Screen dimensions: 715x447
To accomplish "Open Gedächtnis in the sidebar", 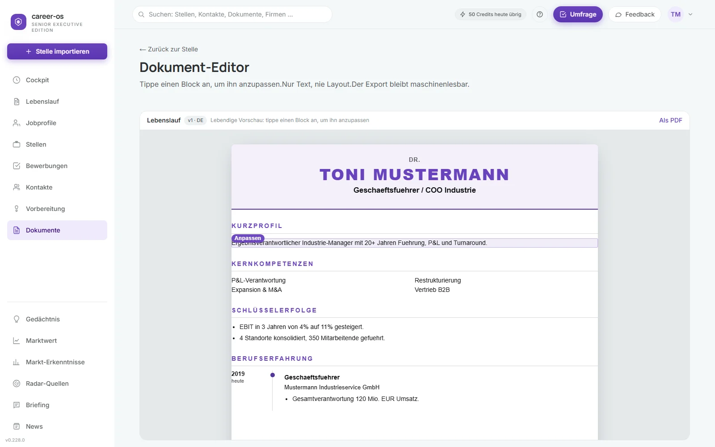I will [x=57, y=319].
